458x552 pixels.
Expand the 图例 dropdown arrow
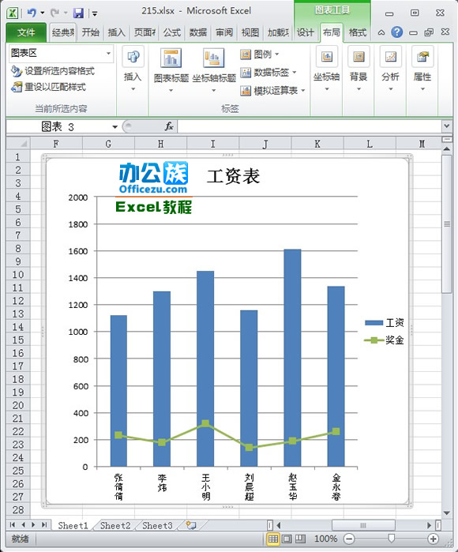coord(276,54)
